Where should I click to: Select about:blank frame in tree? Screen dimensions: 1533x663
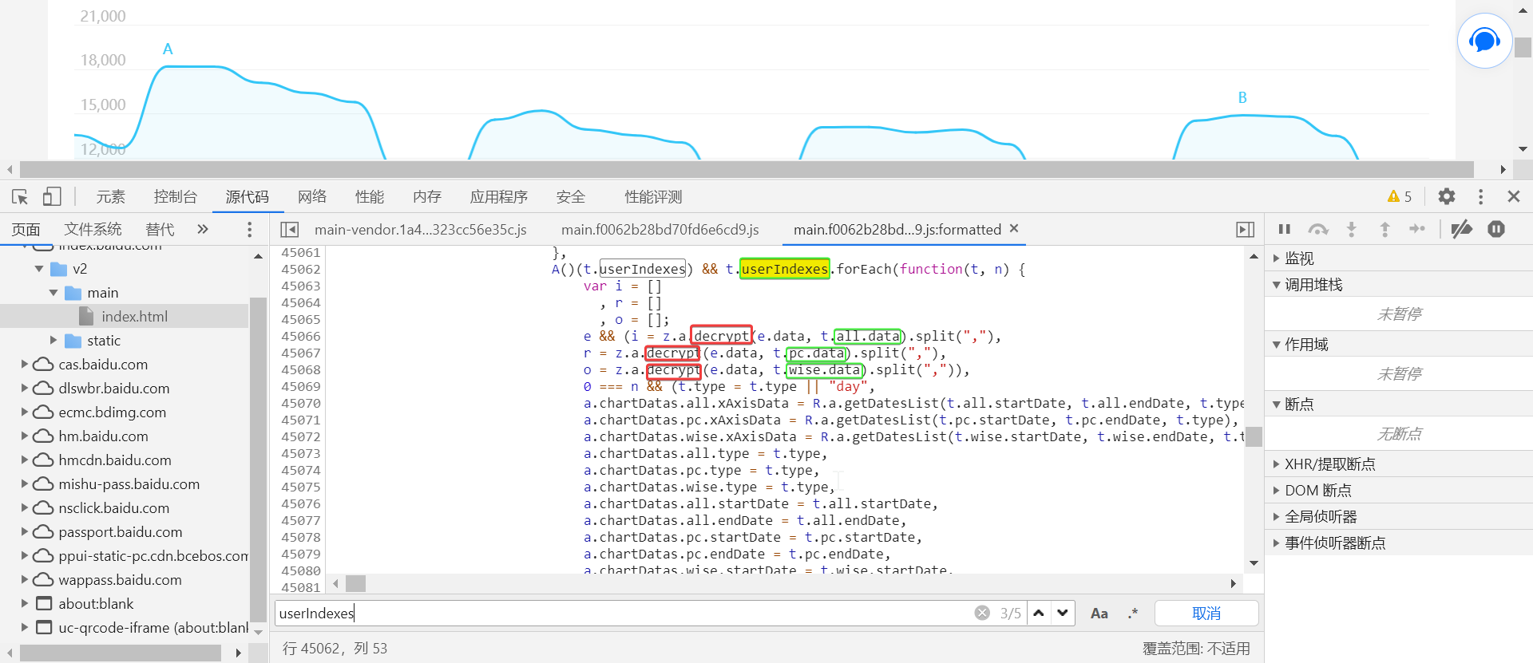pyautogui.click(x=96, y=604)
